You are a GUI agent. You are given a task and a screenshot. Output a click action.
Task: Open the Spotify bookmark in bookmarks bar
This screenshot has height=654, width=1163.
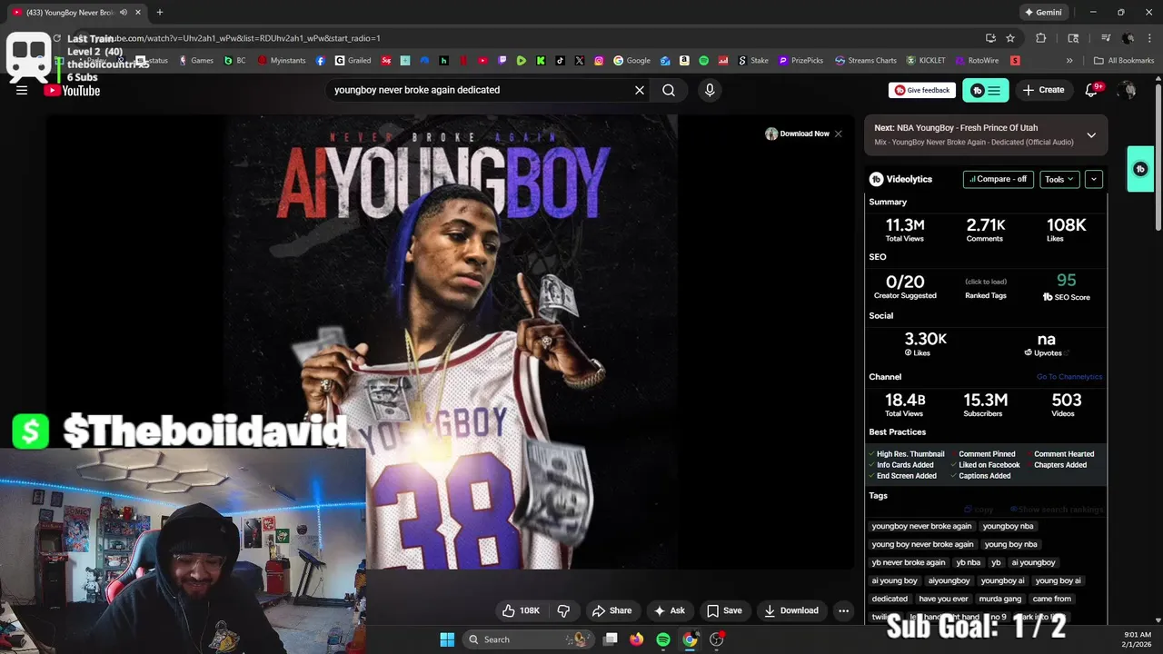[x=704, y=61]
